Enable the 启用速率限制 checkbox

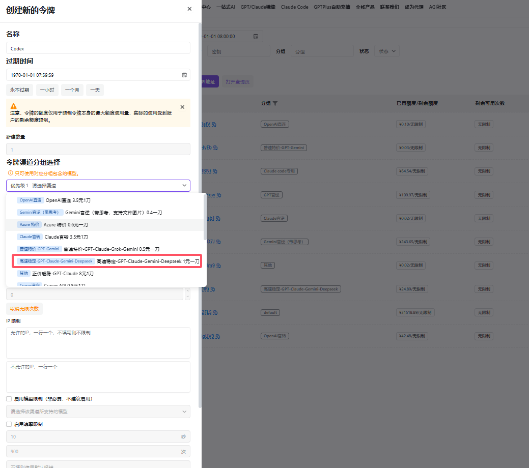9,424
